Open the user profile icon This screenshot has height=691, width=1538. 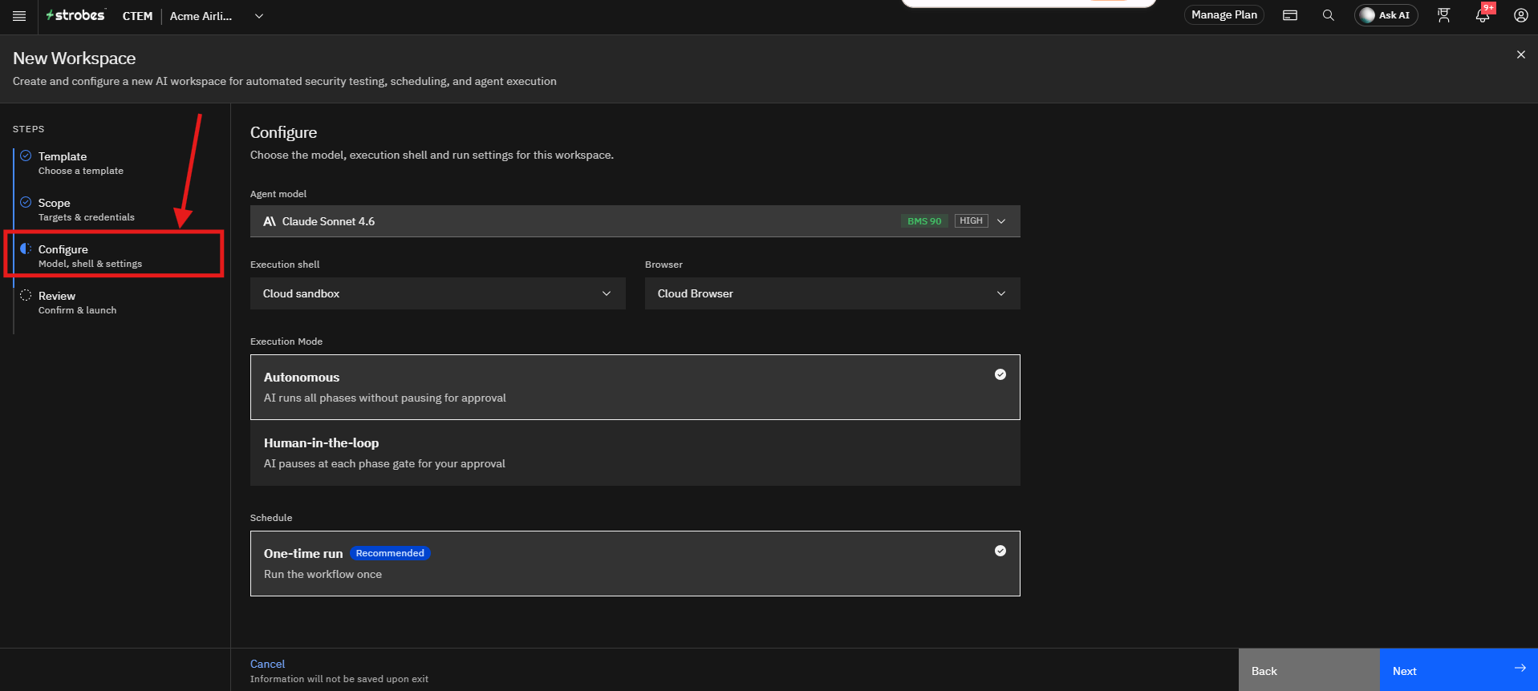pyautogui.click(x=1520, y=15)
